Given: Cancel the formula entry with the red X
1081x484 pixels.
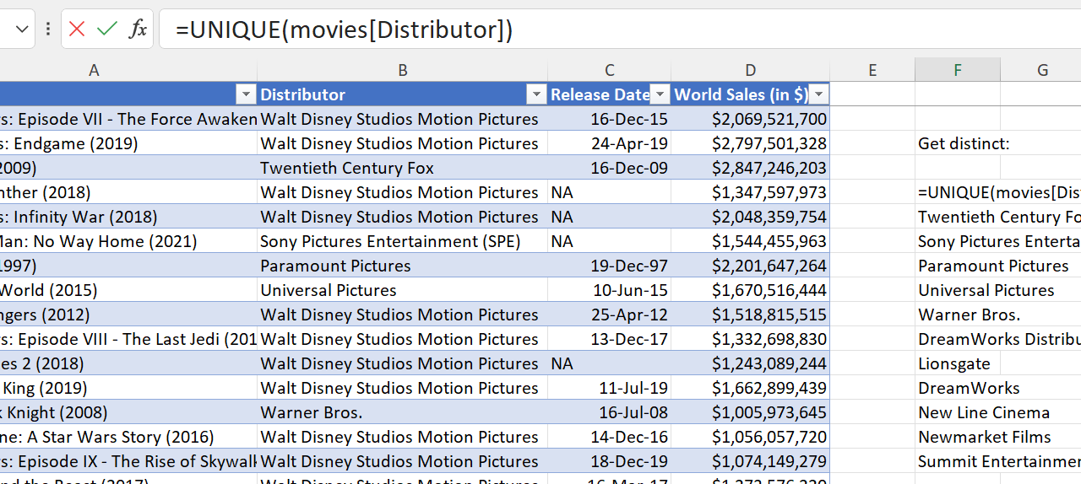Looking at the screenshot, I should 77,30.
